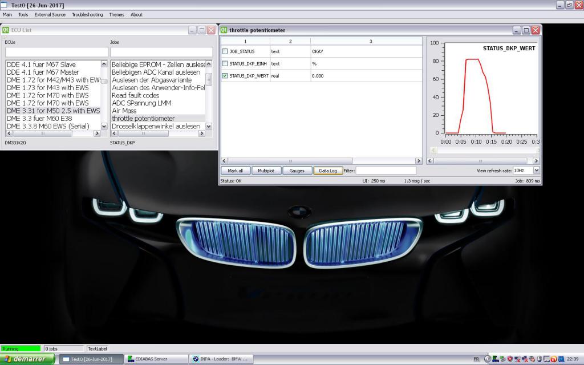Screen dimensions: 584x365
Task: Click the Mark all button
Action: click(x=235, y=171)
